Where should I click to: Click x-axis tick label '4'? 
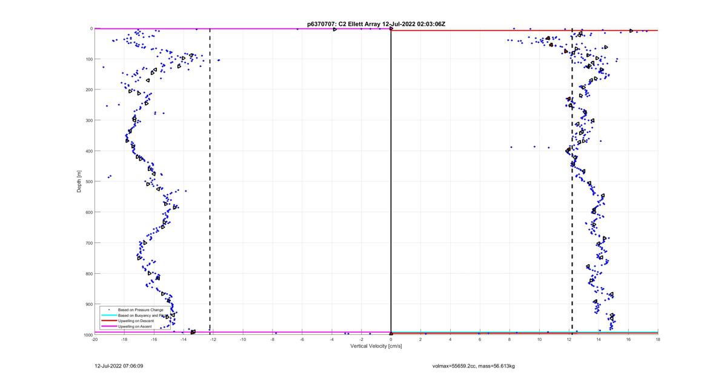coord(451,339)
